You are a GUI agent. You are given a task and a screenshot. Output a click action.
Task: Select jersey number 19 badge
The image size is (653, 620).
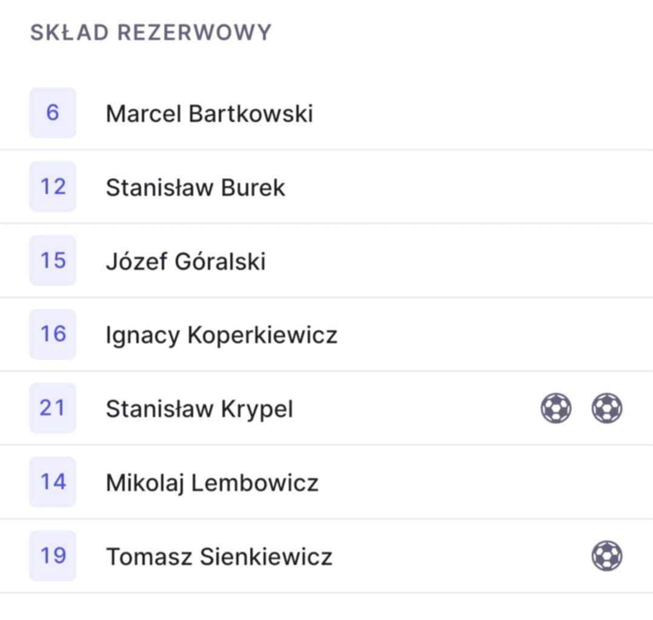(x=53, y=556)
